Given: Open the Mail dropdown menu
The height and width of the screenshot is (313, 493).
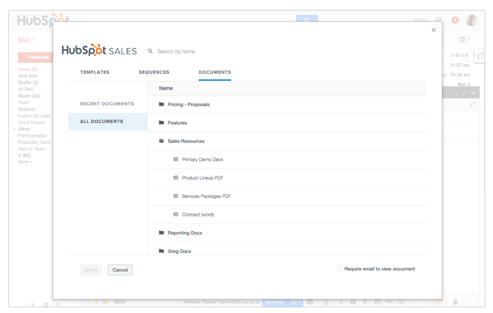Looking at the screenshot, I should point(26,40).
